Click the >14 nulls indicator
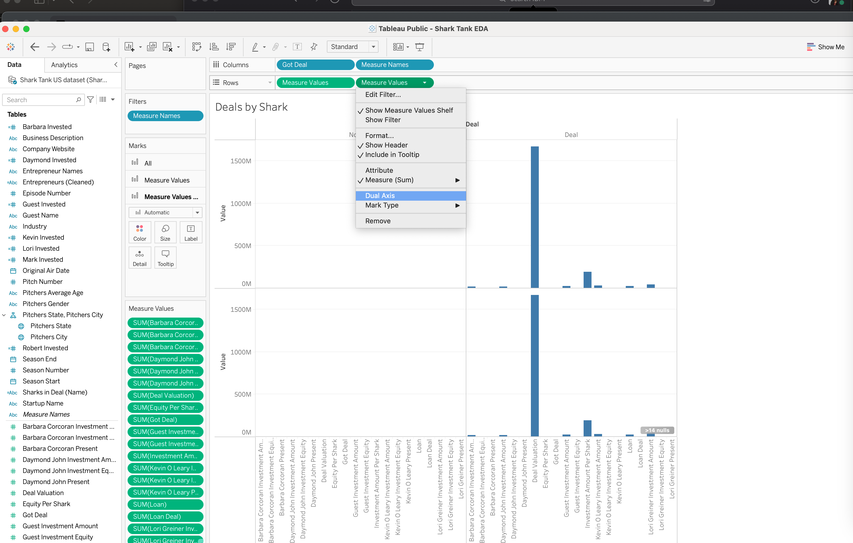The width and height of the screenshot is (853, 543). point(657,430)
